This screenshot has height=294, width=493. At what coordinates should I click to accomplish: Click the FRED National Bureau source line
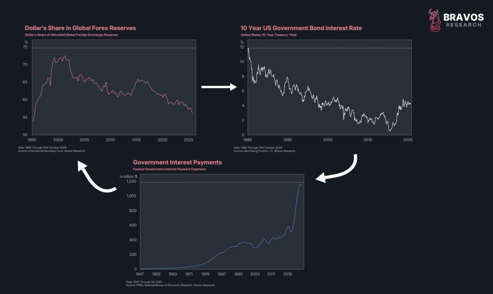[171, 285]
